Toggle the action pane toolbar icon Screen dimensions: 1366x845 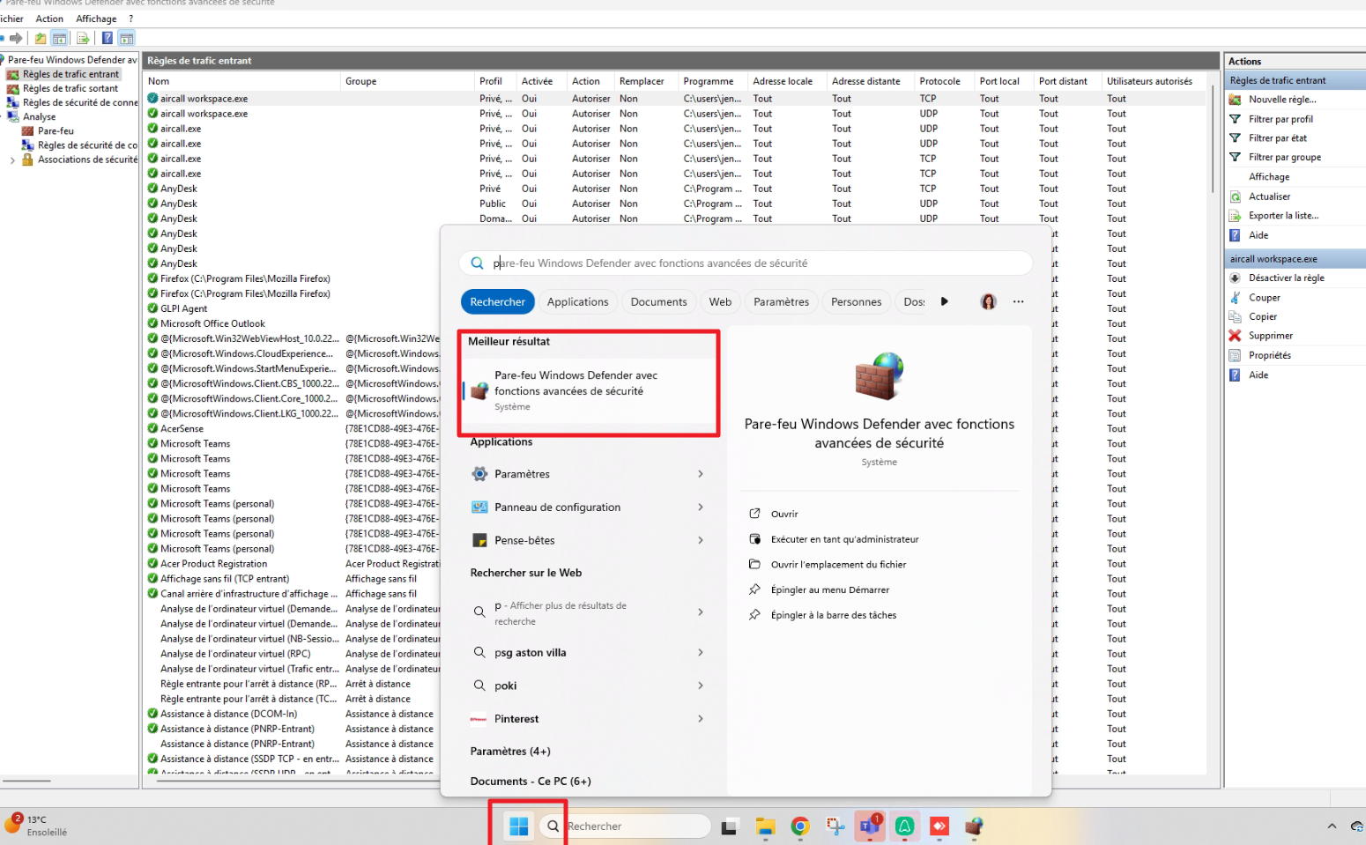(127, 38)
